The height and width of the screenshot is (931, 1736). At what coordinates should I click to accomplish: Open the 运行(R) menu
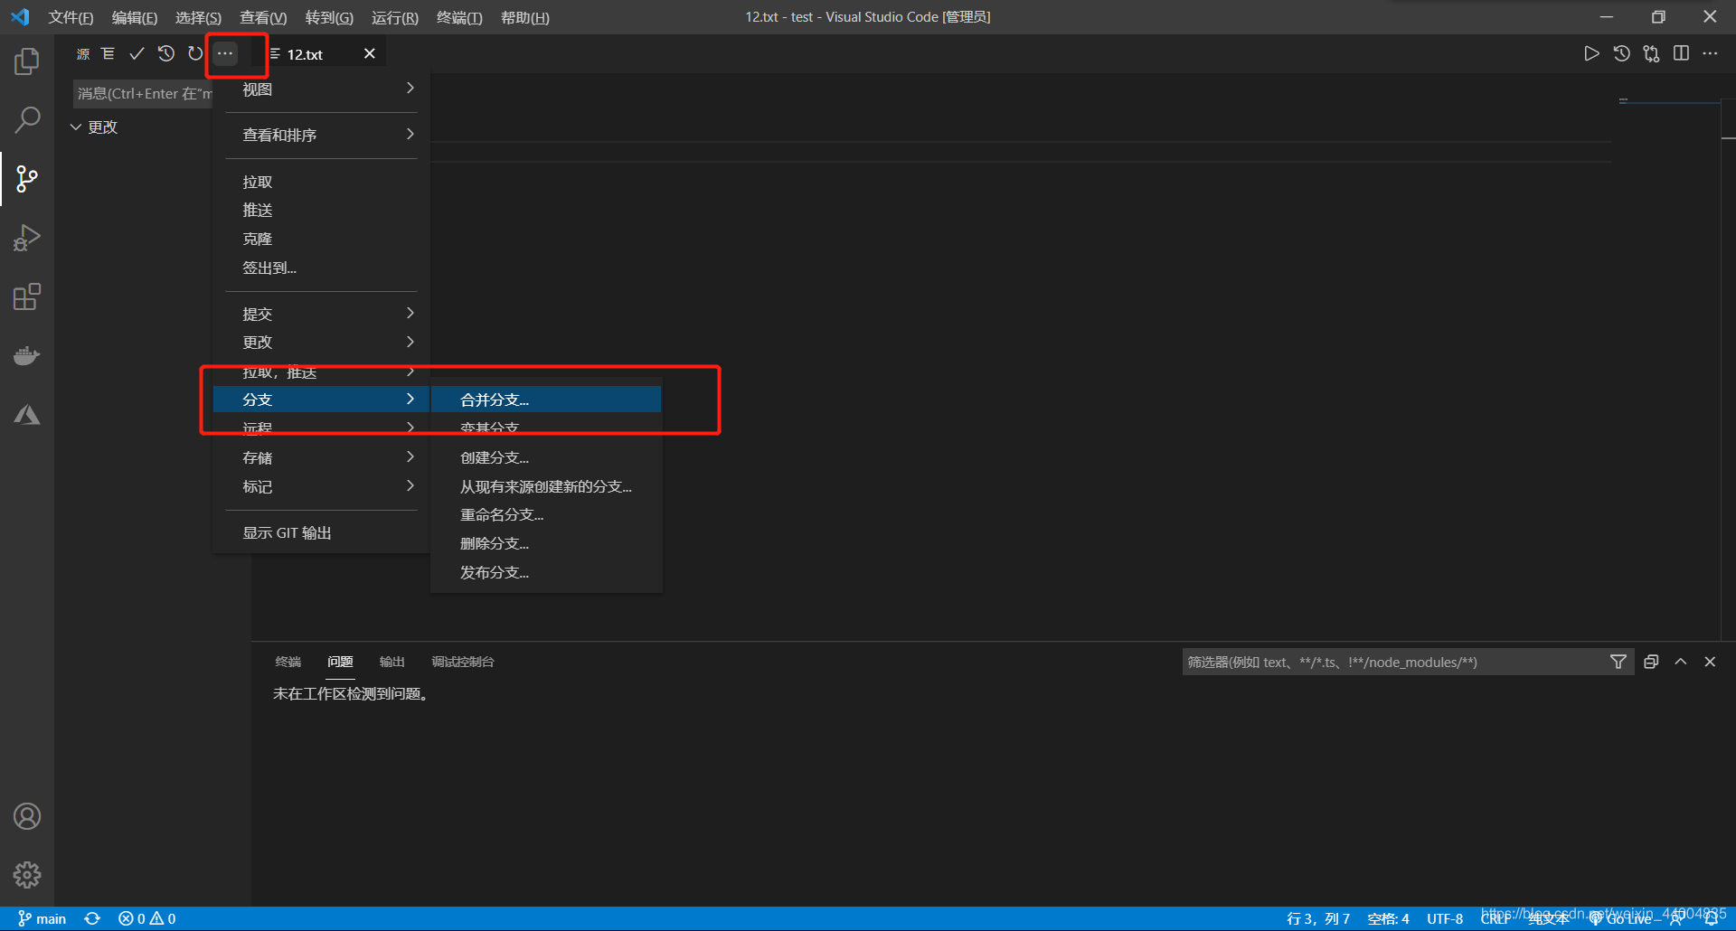(x=395, y=17)
